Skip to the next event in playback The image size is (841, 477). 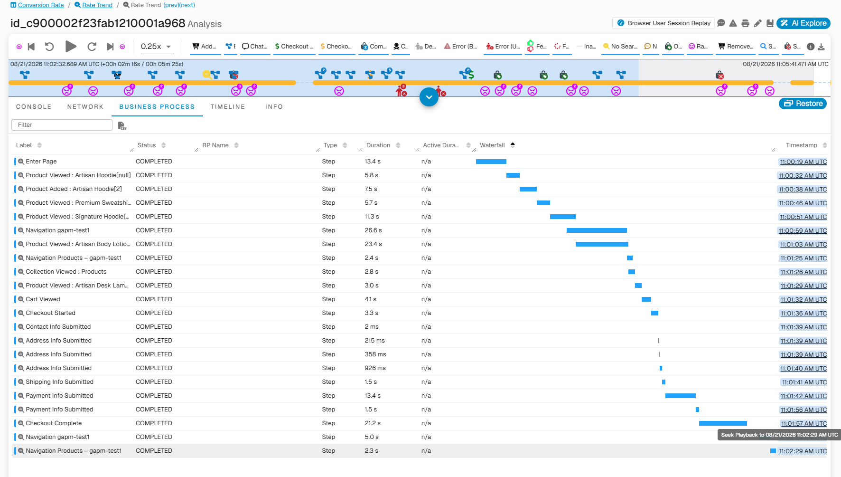[110, 47]
